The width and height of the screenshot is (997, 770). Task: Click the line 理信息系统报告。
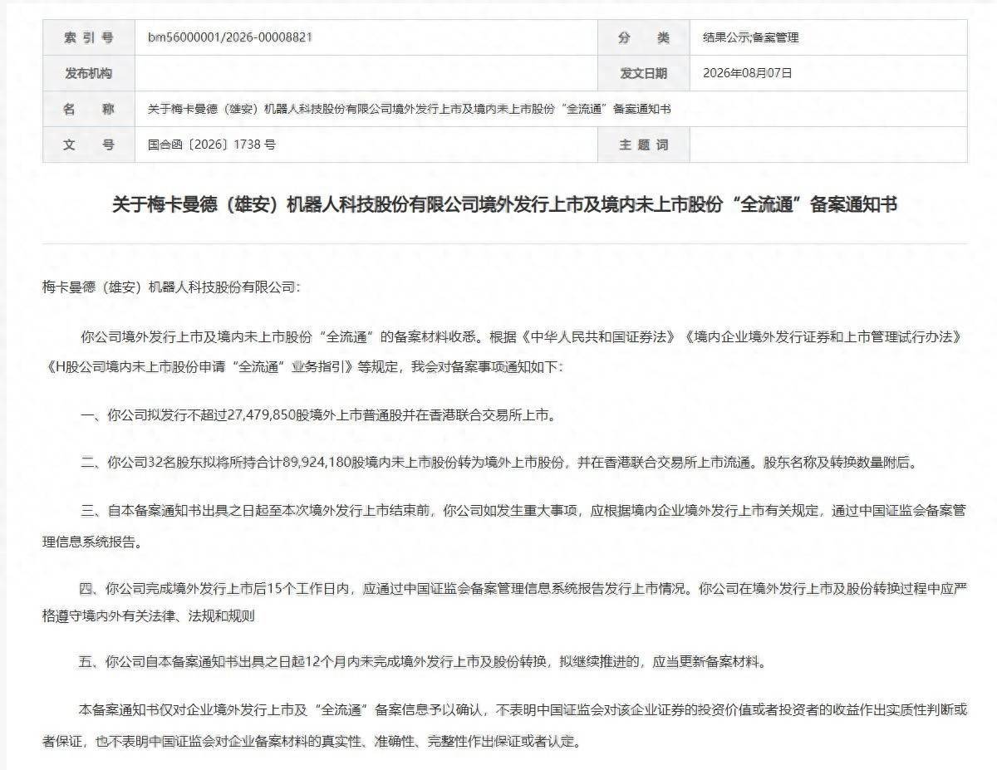(x=92, y=543)
